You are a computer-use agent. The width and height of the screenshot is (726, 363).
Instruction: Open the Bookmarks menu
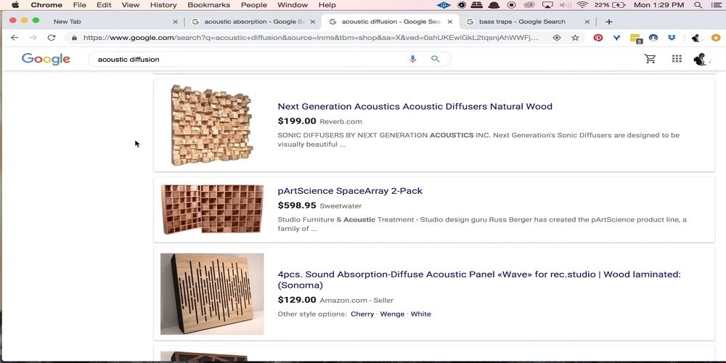click(208, 5)
